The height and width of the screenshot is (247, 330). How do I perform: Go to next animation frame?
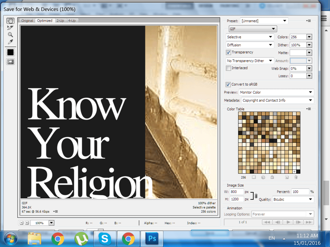[x=298, y=222]
